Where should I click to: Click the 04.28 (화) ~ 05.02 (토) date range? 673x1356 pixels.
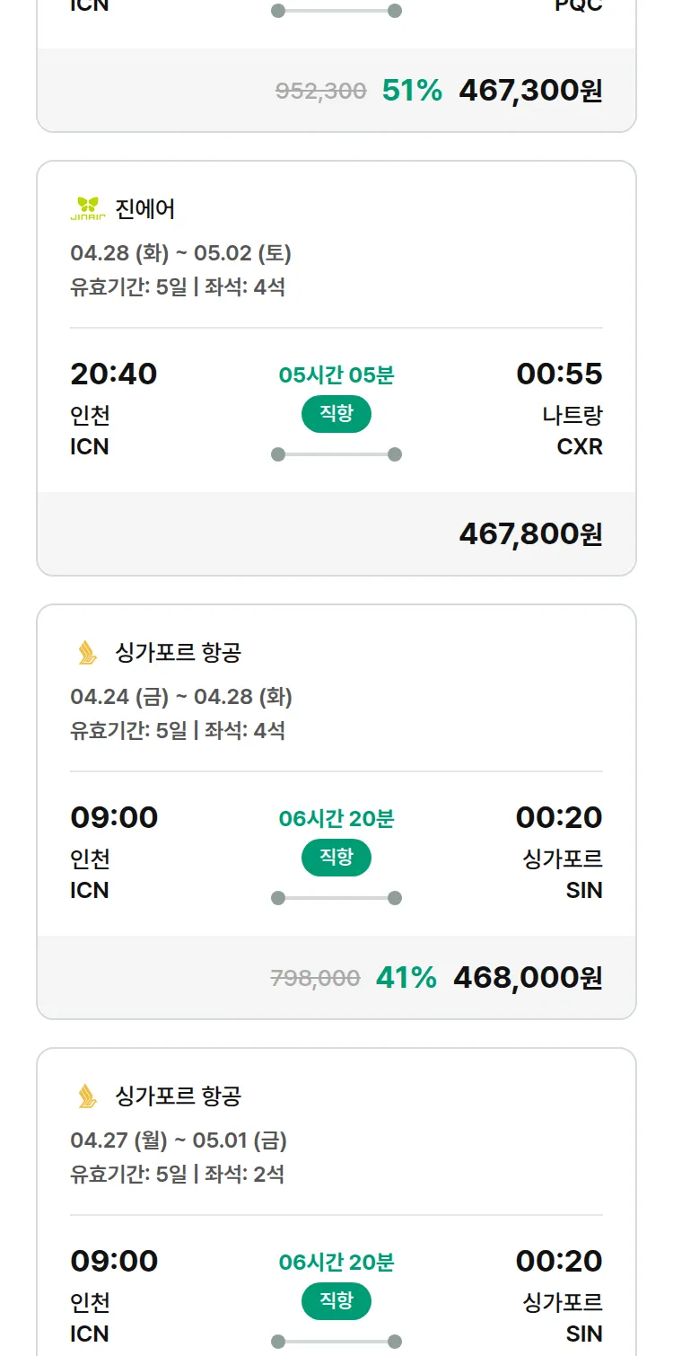(180, 253)
